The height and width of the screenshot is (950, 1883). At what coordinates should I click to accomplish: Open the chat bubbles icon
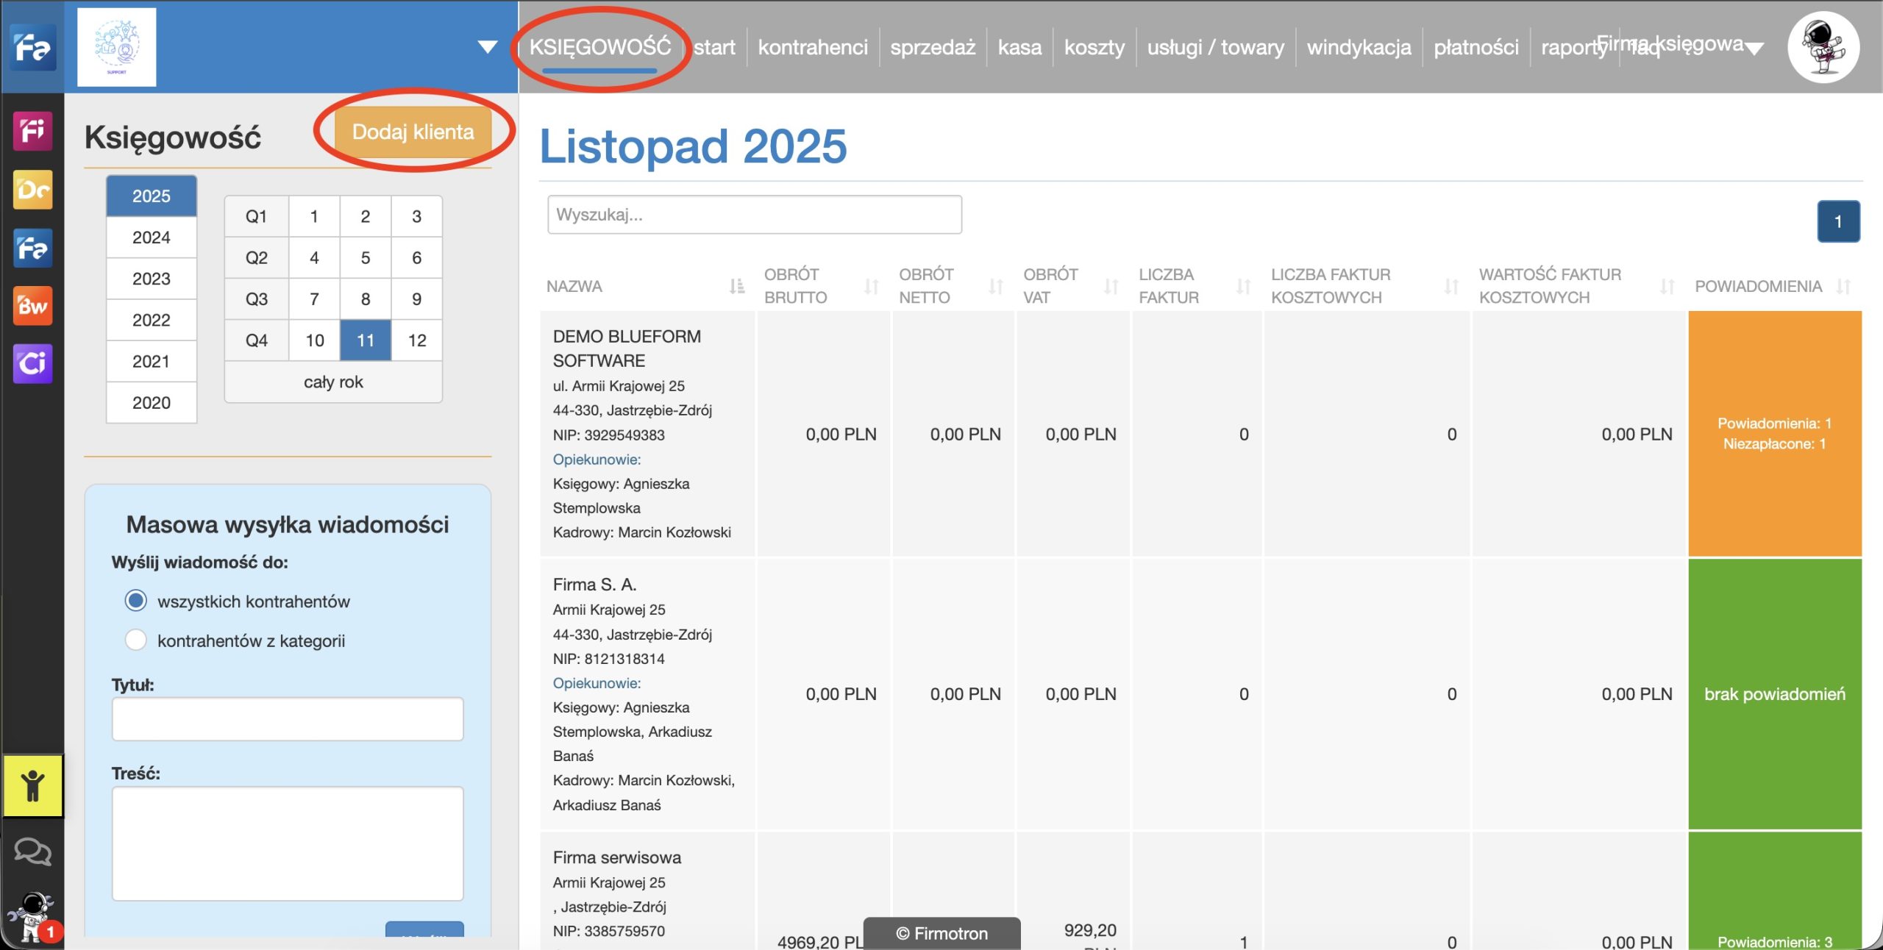point(32,851)
